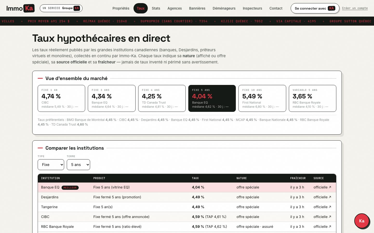Click the ImmoKa logo
Image resolution: width=374 pixels, height=233 pixels.
click(x=20, y=8)
